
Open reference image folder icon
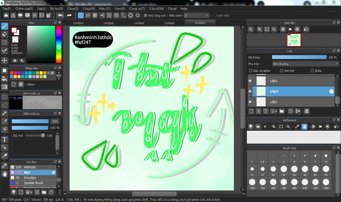(258, 127)
